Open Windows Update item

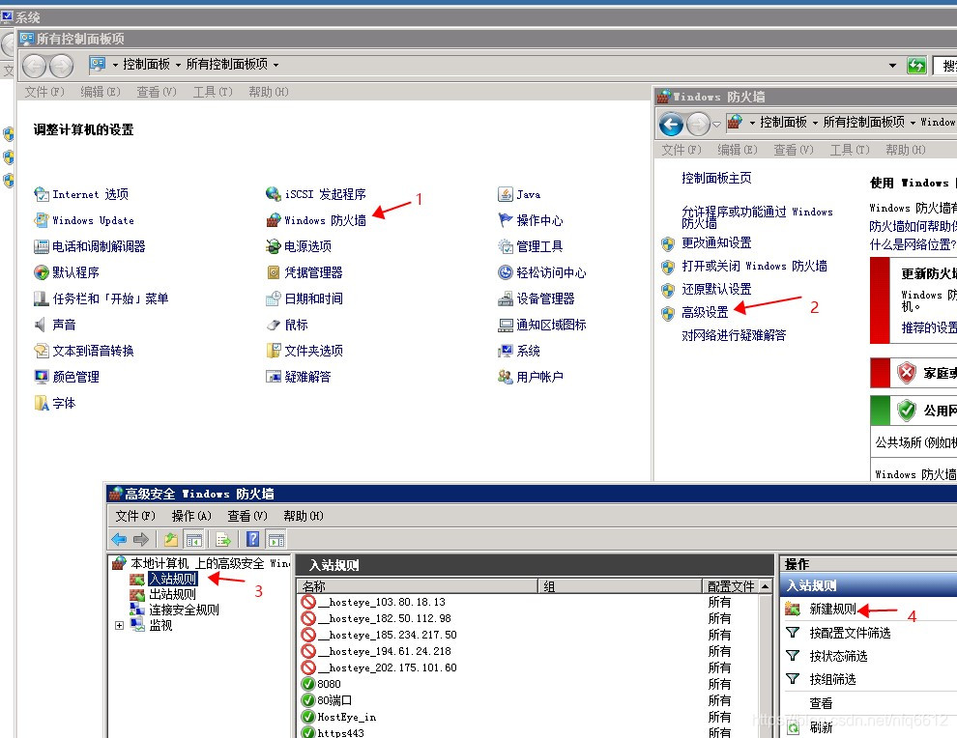coord(84,220)
